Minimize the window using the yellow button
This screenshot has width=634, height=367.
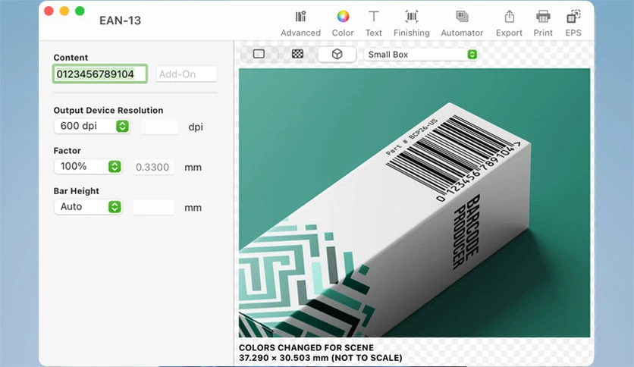[64, 11]
